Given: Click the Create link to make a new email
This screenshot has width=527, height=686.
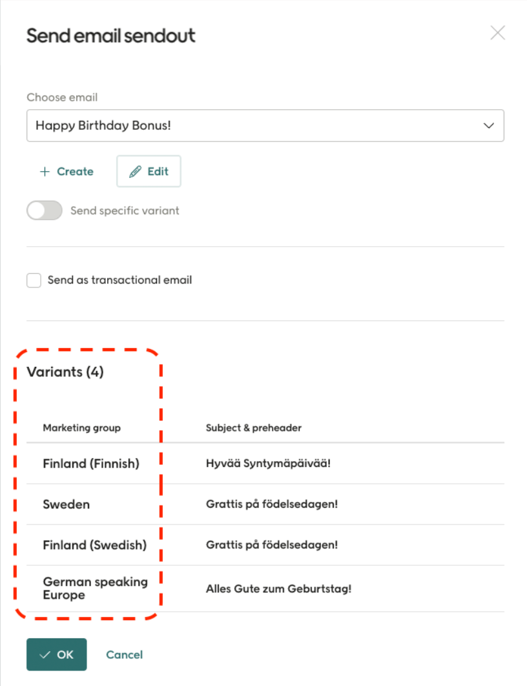Looking at the screenshot, I should tap(72, 171).
